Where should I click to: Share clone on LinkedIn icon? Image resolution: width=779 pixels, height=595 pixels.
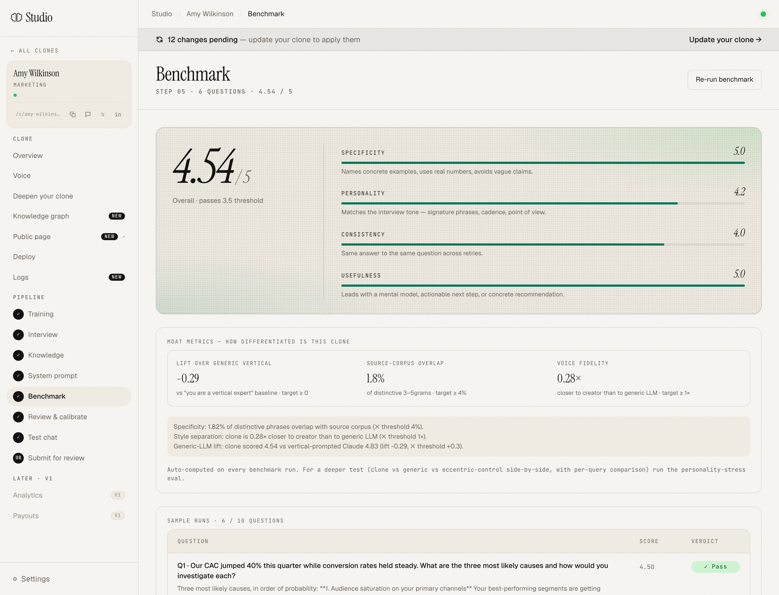tap(118, 114)
